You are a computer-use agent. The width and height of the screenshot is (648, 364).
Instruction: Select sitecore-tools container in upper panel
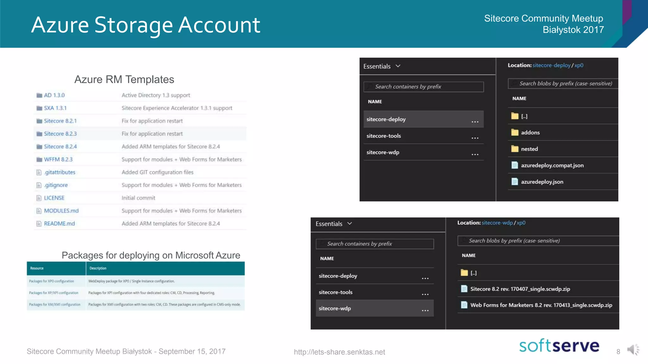pyautogui.click(x=424, y=136)
